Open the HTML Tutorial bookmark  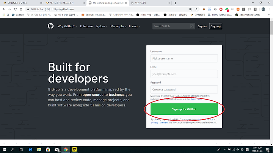[x=220, y=15]
